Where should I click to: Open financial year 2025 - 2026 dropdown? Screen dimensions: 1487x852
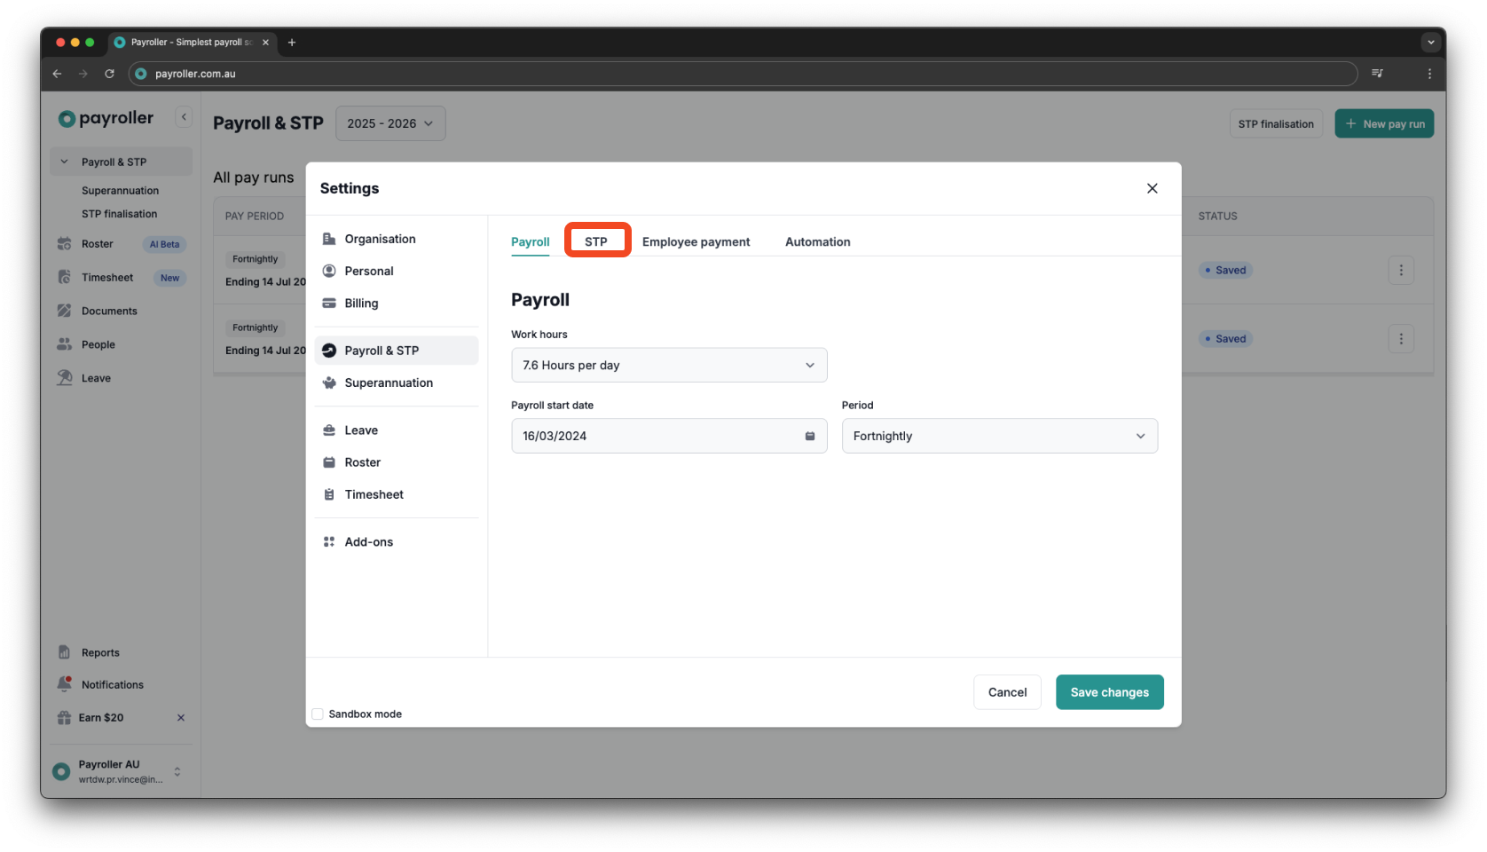click(390, 123)
